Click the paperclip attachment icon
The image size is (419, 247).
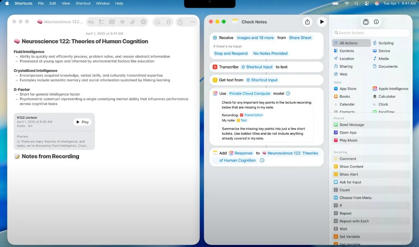coord(132,22)
